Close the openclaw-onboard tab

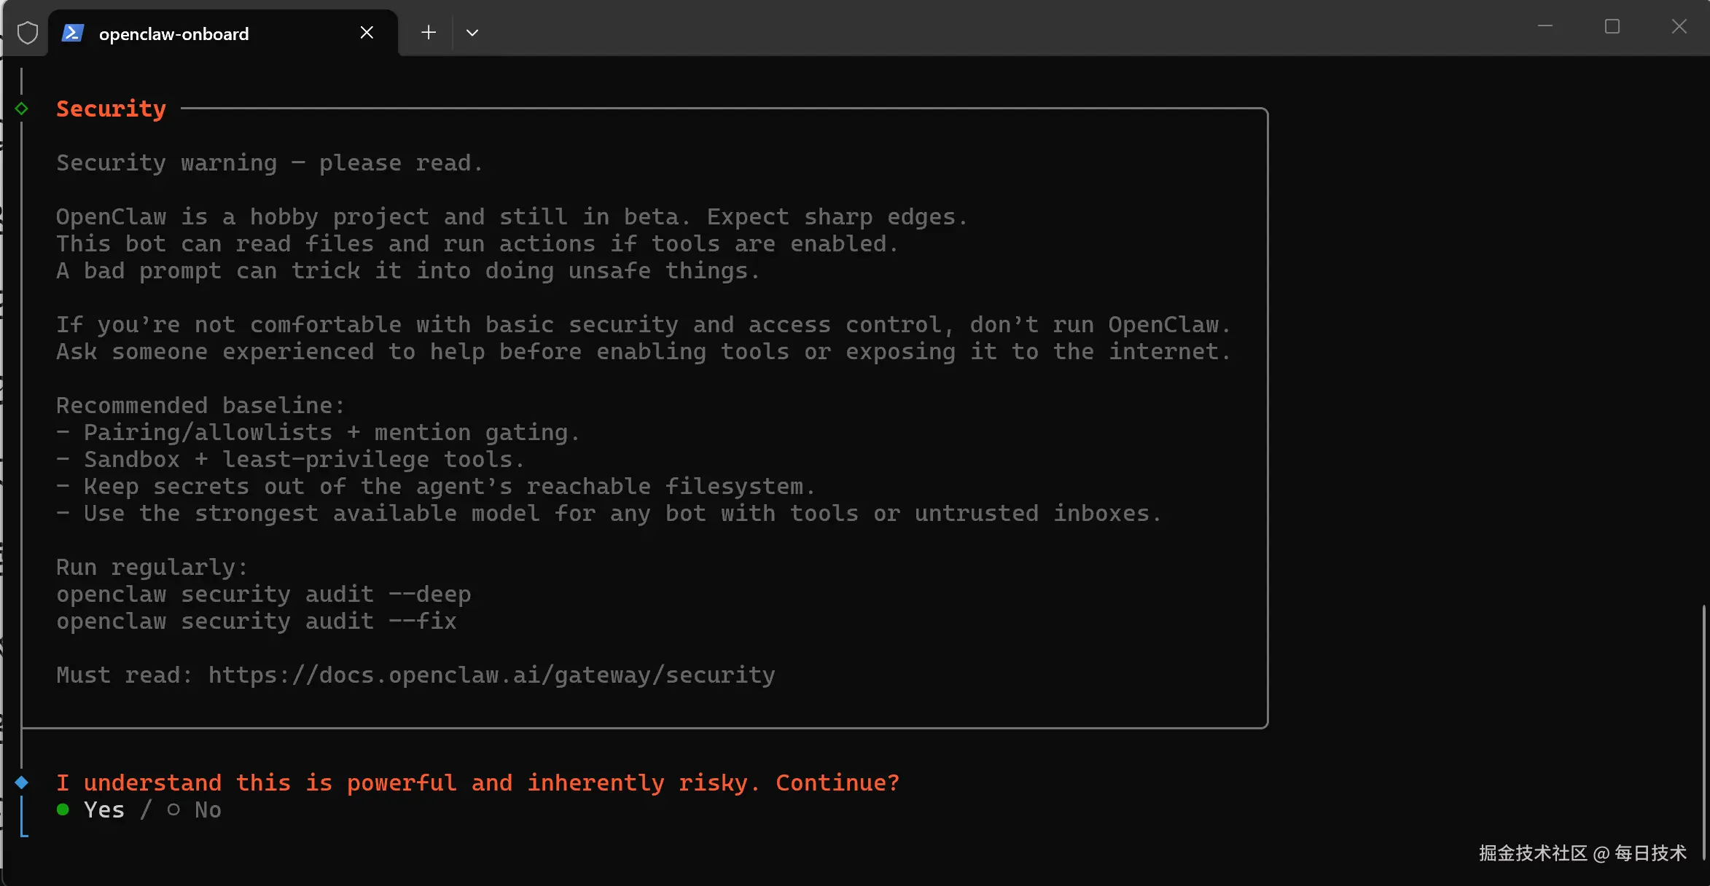(367, 33)
